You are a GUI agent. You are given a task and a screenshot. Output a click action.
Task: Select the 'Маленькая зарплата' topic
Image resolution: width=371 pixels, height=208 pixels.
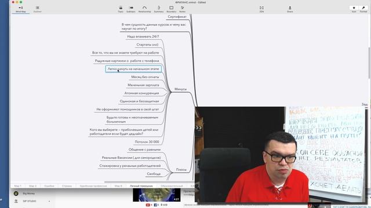[143, 85]
